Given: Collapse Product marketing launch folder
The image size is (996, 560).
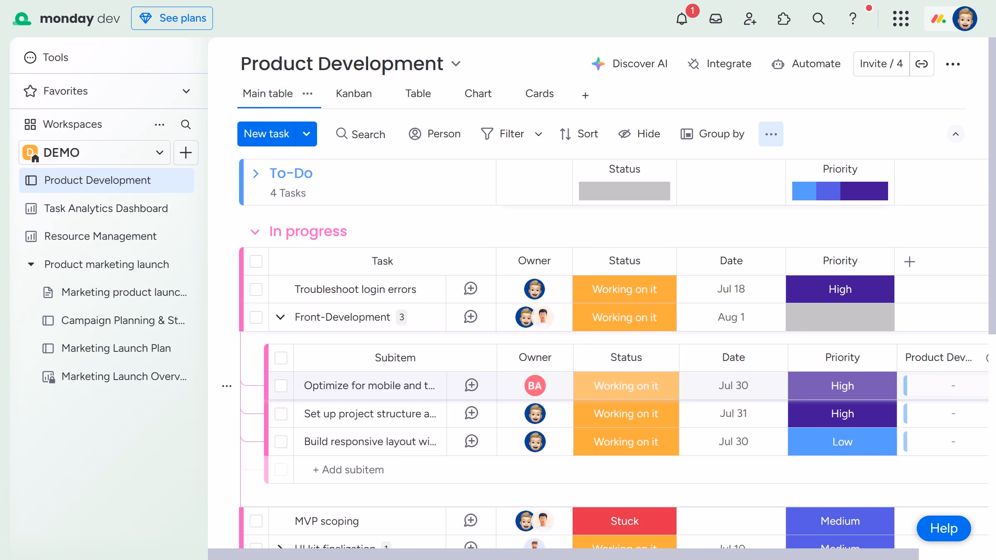Looking at the screenshot, I should pyautogui.click(x=31, y=264).
